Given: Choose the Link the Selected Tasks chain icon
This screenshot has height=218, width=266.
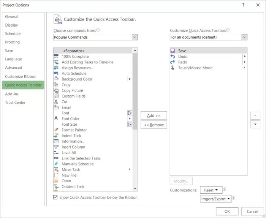Looking at the screenshot, I should click(x=56, y=158).
